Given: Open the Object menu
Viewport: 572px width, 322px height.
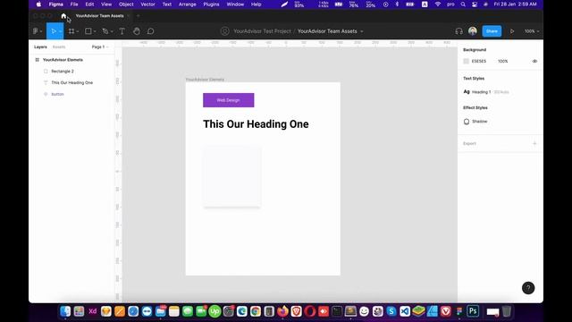Looking at the screenshot, I should [x=126, y=4].
